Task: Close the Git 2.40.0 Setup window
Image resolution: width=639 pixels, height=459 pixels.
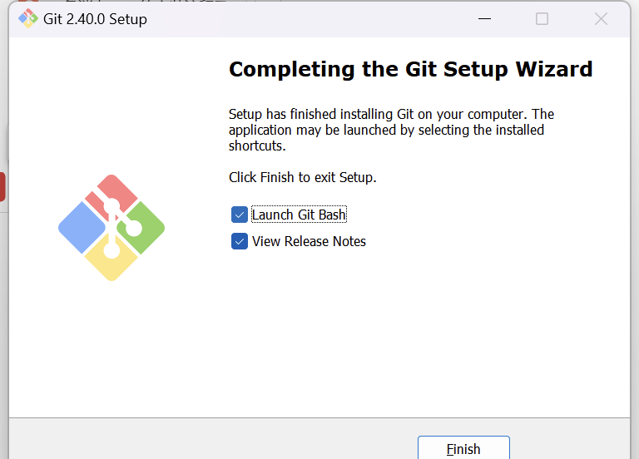Action: coord(601,19)
